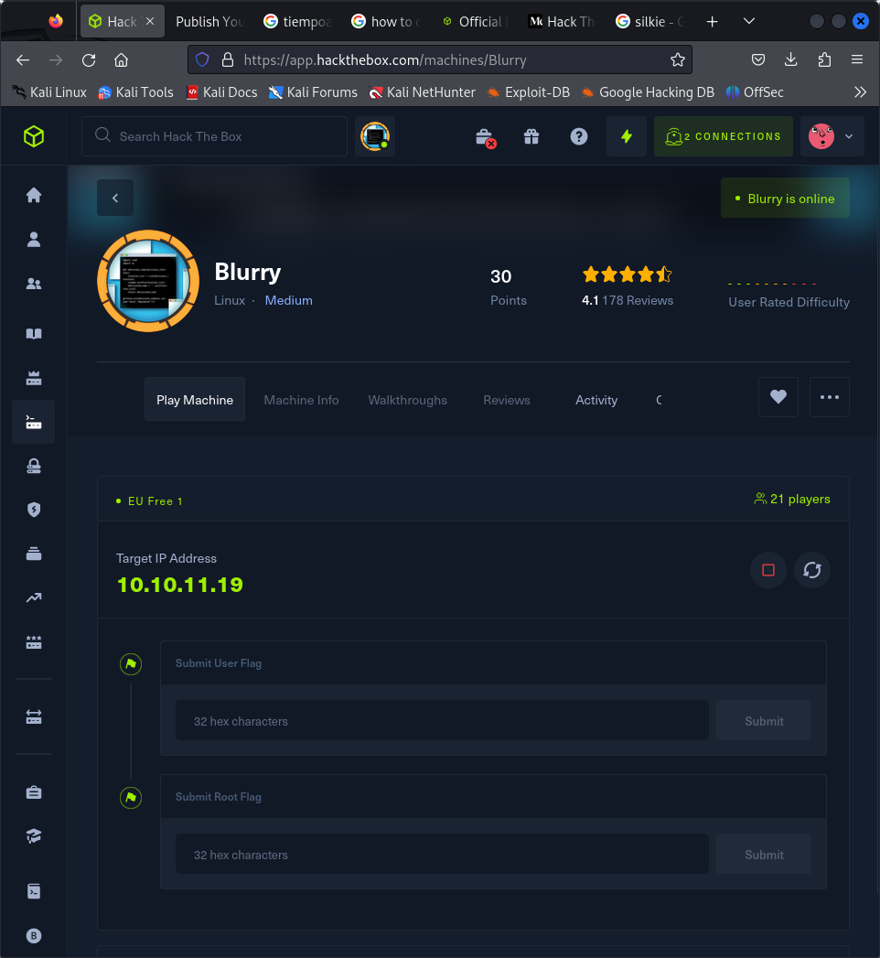Favorite Blurry with the heart button

pos(778,397)
